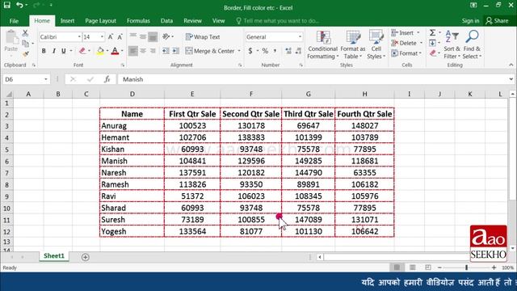Click Decrease Indent icon
The height and width of the screenshot is (291, 517).
[166, 51]
